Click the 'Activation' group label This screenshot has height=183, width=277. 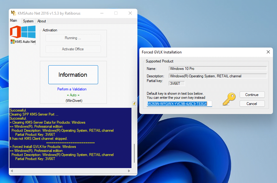click(x=50, y=30)
